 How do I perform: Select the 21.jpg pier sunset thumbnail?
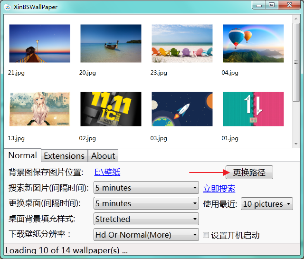[39, 44]
